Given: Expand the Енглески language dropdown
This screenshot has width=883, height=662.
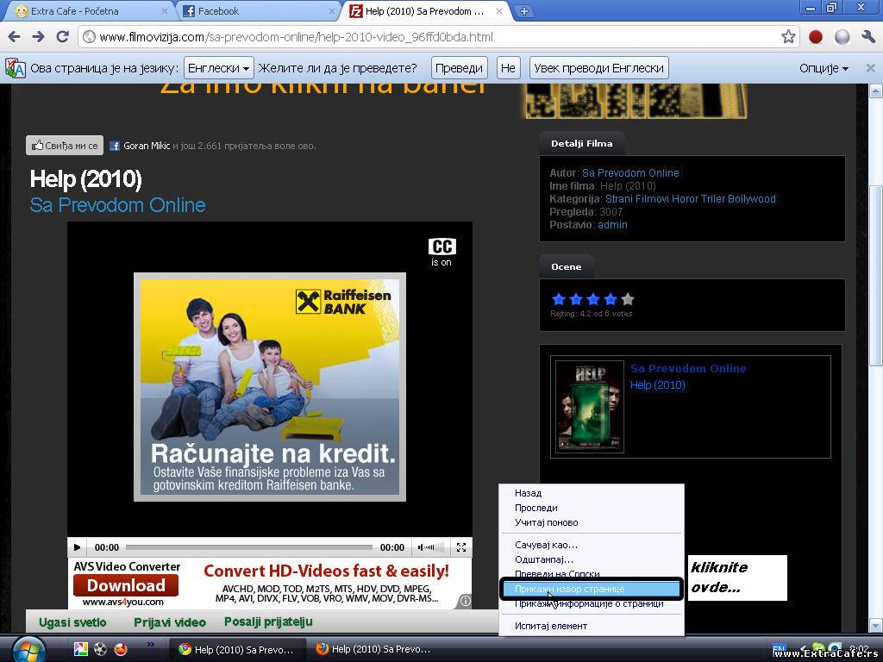Looking at the screenshot, I should tap(219, 68).
